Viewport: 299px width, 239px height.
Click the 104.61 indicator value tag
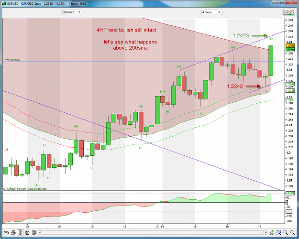[290, 193]
